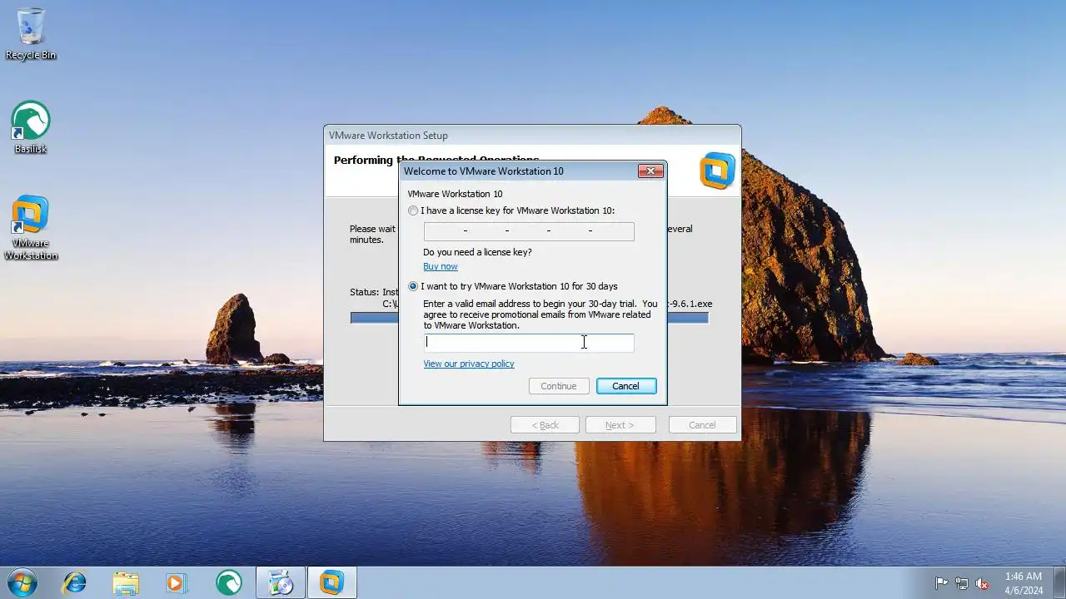
Task: Click the license key entry field
Action: coord(529,231)
